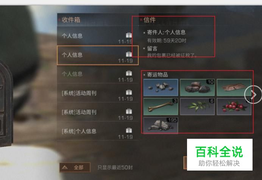This screenshot has width=262, height=180.
Task: Select the gray rocks item with count 195
Action: tap(161, 126)
